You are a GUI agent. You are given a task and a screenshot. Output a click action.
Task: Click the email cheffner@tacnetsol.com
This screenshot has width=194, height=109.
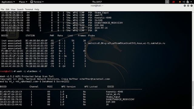[x=95, y=79]
